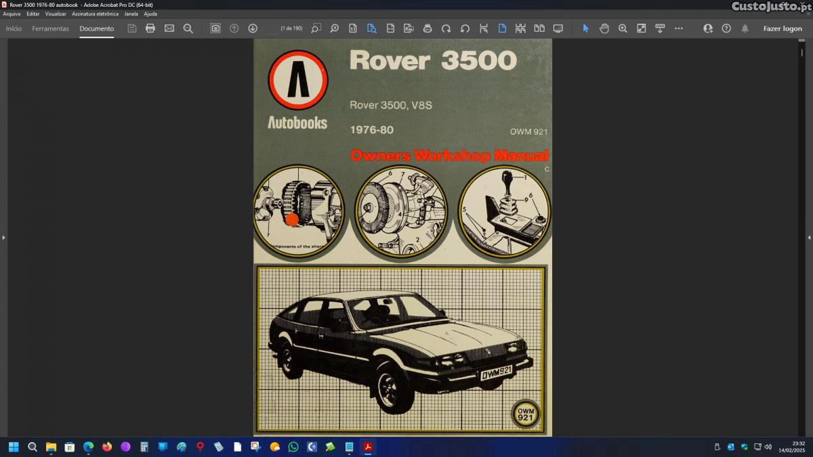Open the snapshot camera tool
The width and height of the screenshot is (813, 457).
click(x=215, y=28)
